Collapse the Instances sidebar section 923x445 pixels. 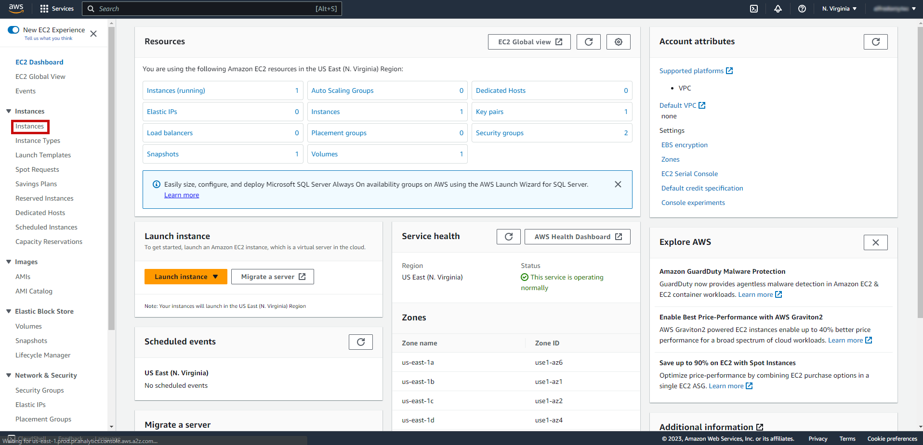point(9,111)
